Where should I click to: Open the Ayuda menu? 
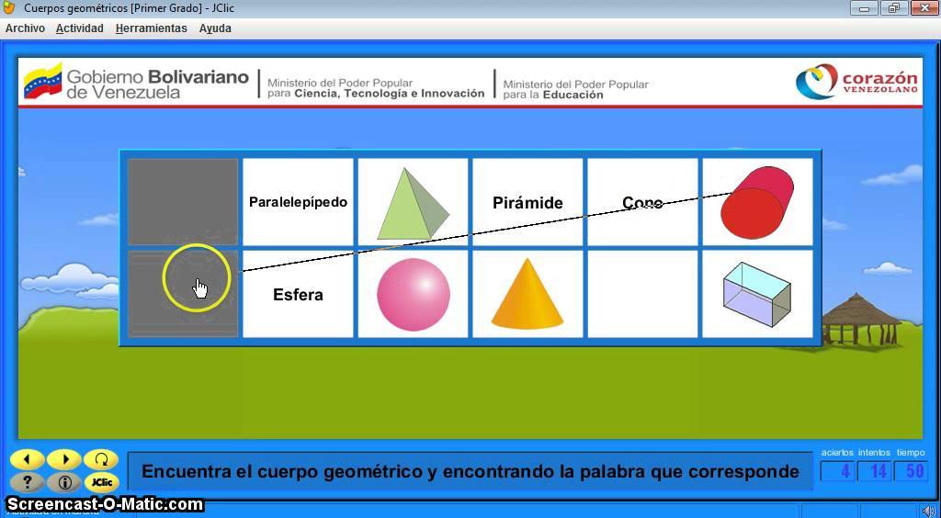pyautogui.click(x=215, y=28)
